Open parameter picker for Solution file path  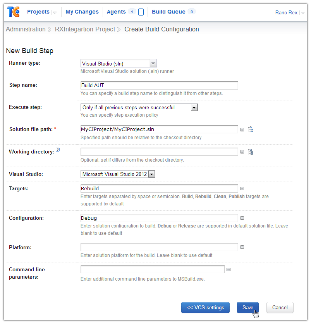click(x=242, y=130)
